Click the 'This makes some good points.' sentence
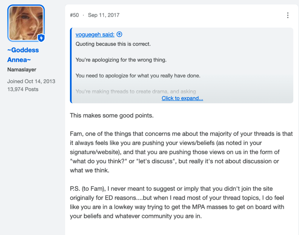Screen dimensions: 299x235 [112, 116]
